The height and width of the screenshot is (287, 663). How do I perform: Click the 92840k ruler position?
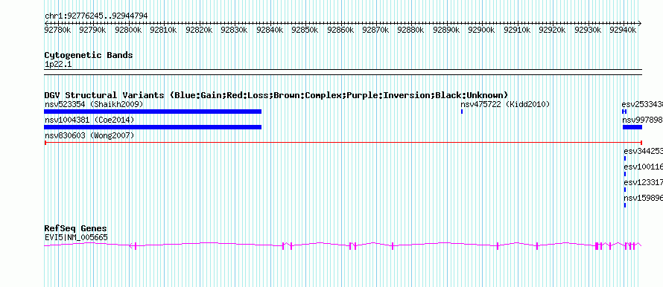click(270, 30)
